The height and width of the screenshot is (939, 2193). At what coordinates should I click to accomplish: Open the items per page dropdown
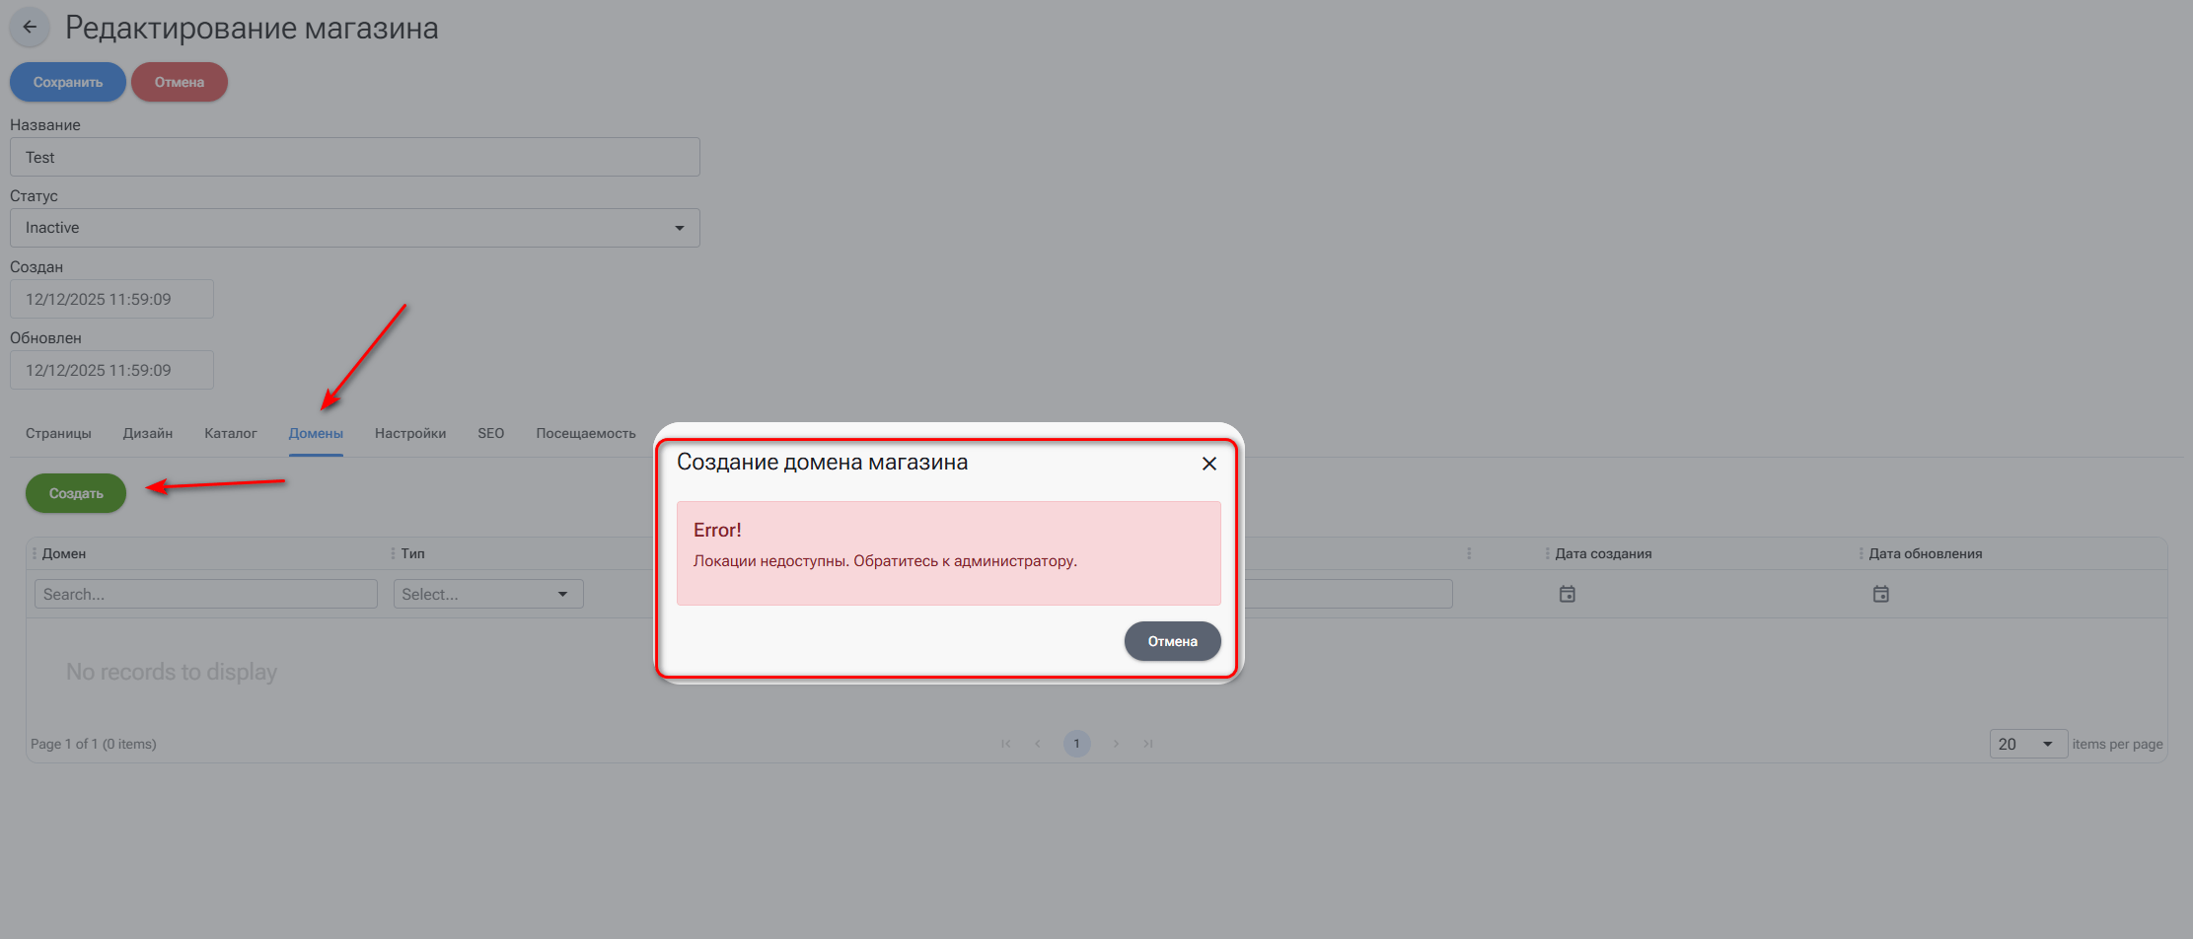2026,744
